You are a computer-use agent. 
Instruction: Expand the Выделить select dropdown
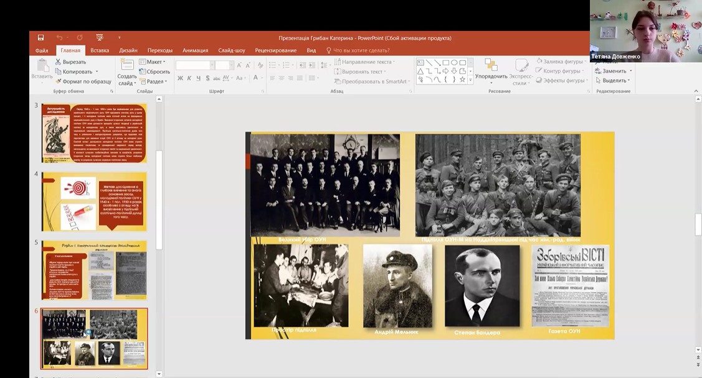(x=613, y=80)
